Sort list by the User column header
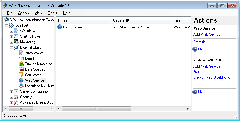The width and height of the screenshot is (240, 121). [181, 21]
